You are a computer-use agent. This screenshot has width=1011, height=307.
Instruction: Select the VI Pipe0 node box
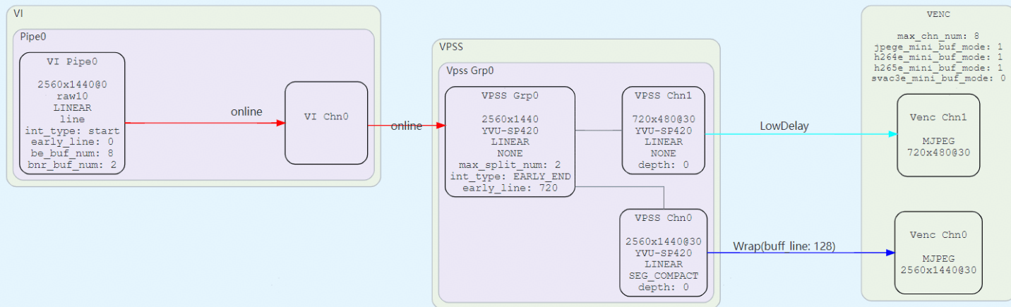coord(72,113)
